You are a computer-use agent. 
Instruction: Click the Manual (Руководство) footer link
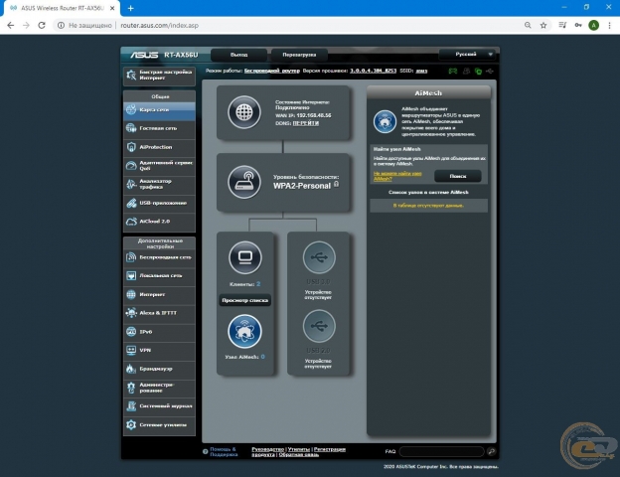point(267,449)
